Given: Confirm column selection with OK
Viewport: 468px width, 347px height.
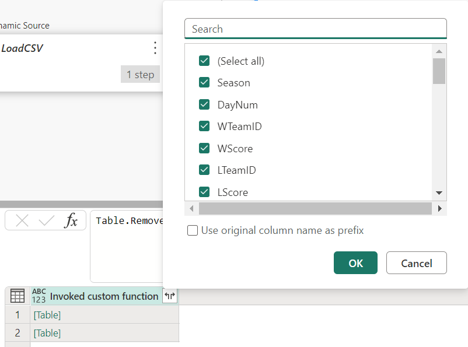Looking at the screenshot, I should click(x=355, y=262).
